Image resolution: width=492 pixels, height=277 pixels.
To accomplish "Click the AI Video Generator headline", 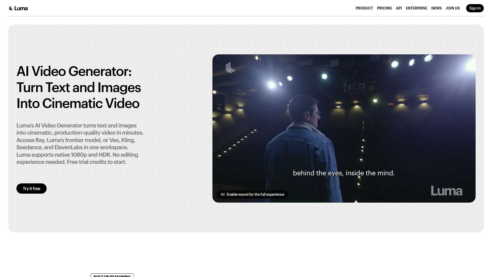I will click(x=79, y=87).
